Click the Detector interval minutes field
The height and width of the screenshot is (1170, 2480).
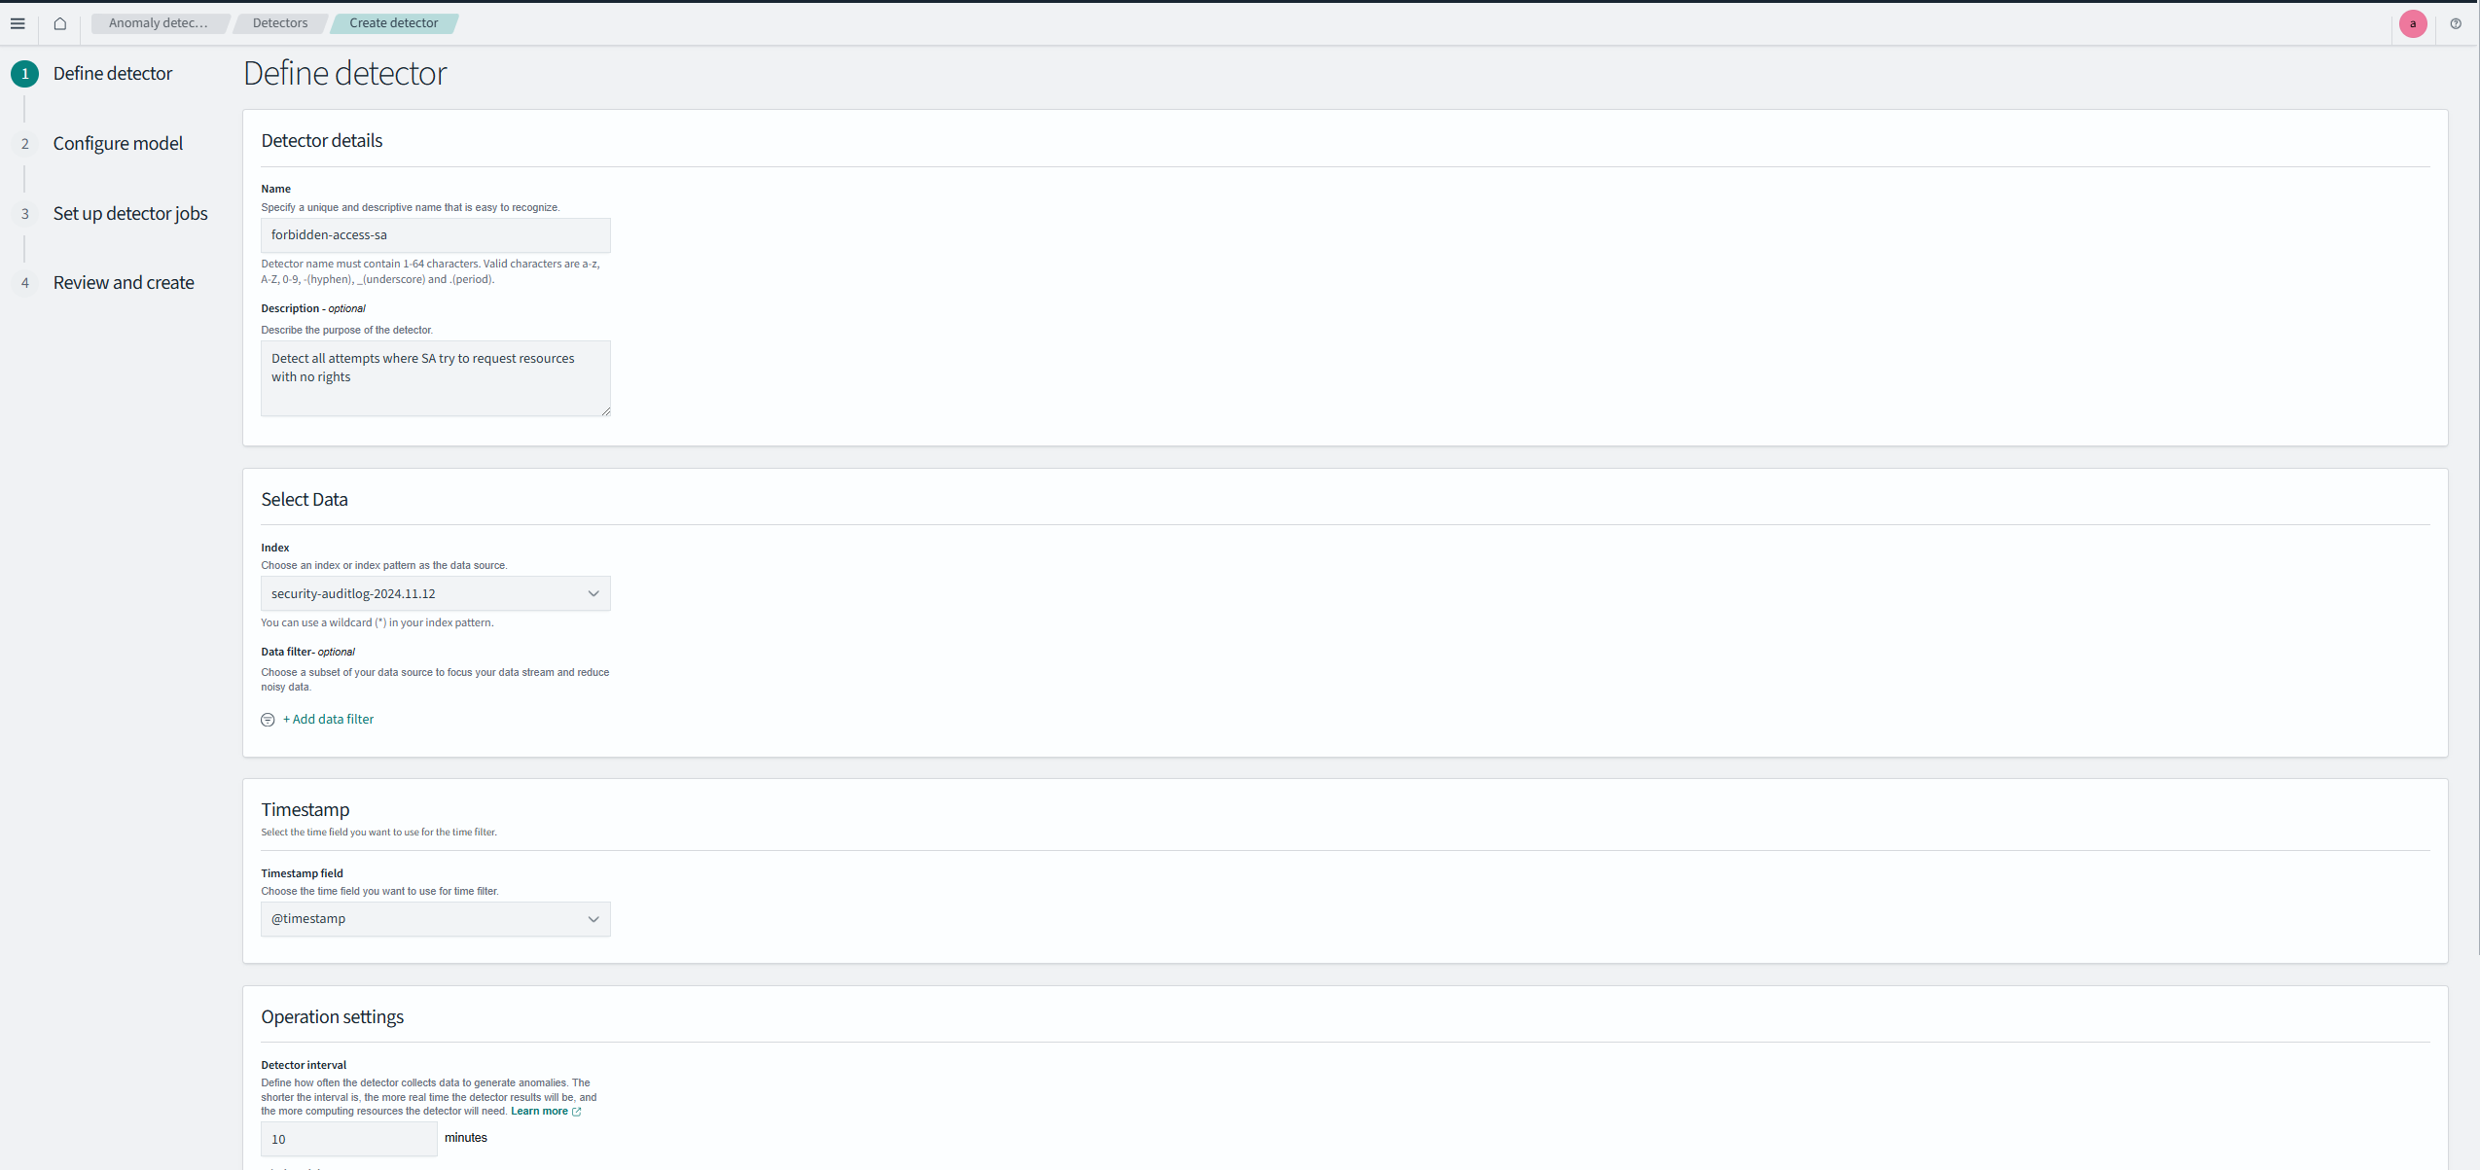click(x=348, y=1139)
